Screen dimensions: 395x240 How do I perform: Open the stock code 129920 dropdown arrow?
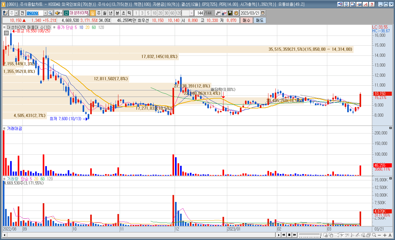coord(45,13)
